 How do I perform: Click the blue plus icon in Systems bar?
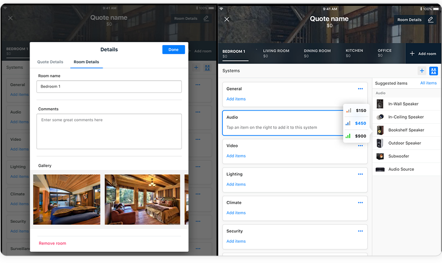coord(422,71)
